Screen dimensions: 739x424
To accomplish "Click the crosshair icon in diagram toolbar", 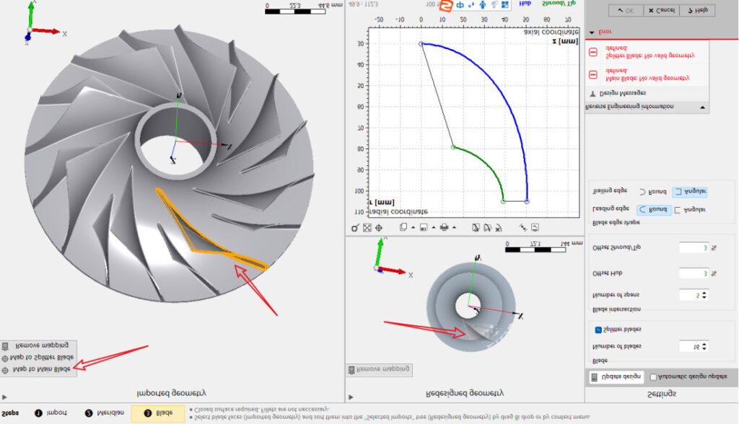I will pyautogui.click(x=378, y=227).
